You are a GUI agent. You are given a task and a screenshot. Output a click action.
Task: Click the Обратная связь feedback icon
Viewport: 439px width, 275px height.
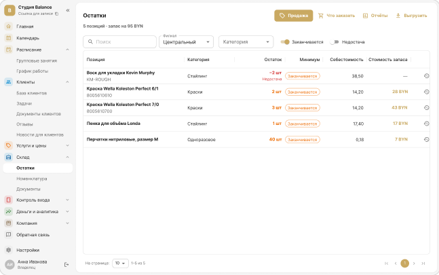click(x=9, y=235)
